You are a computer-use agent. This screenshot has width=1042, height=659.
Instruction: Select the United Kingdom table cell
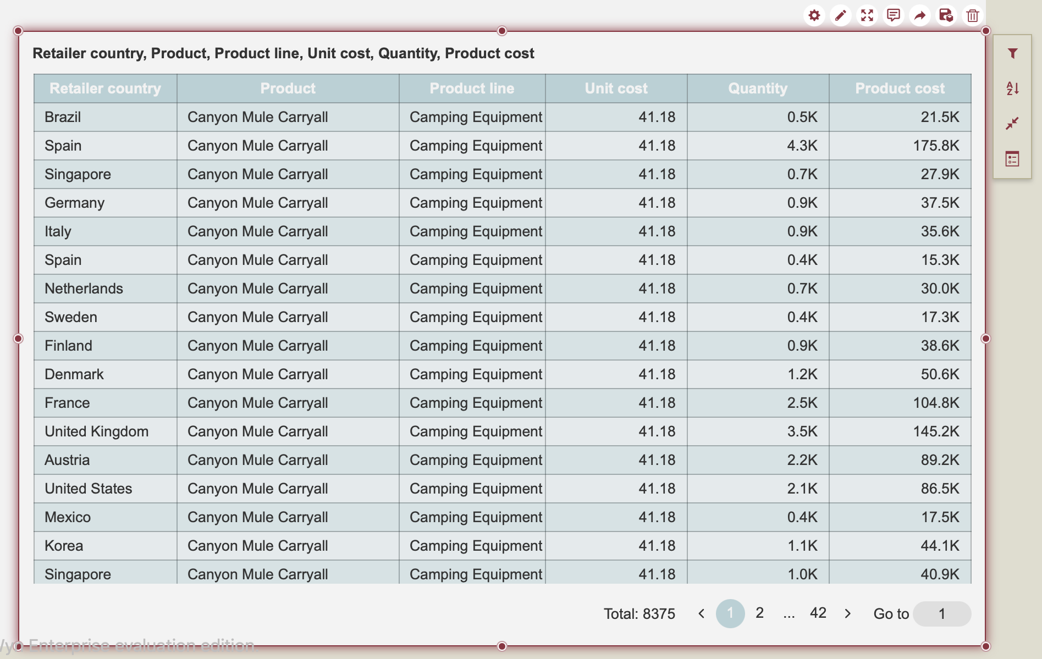[x=97, y=431]
